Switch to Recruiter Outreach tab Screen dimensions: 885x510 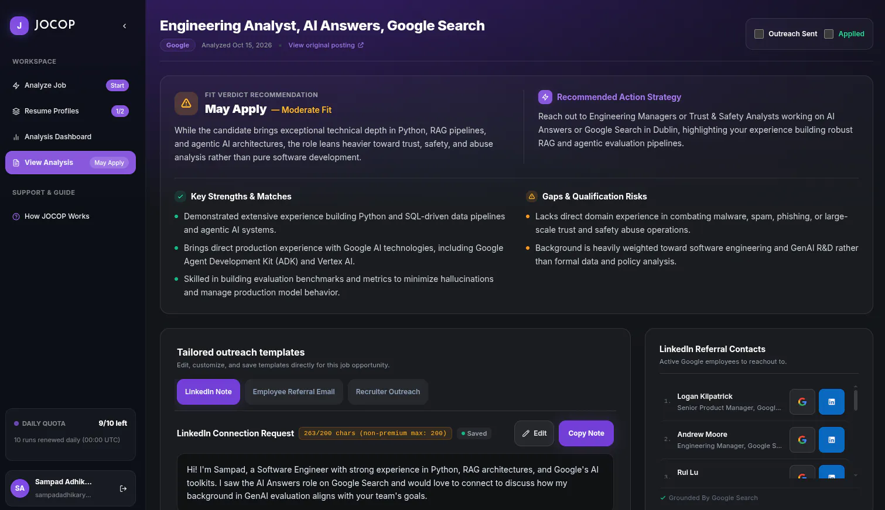coord(388,392)
